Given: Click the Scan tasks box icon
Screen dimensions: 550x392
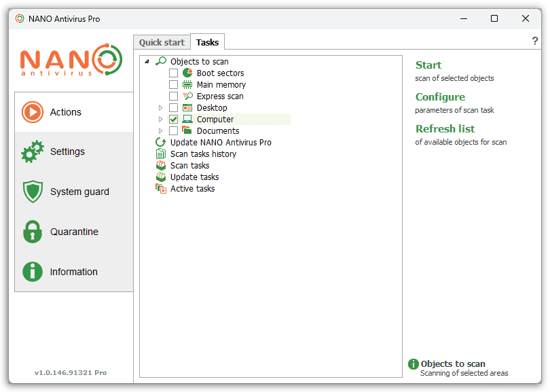Looking at the screenshot, I should click(161, 165).
